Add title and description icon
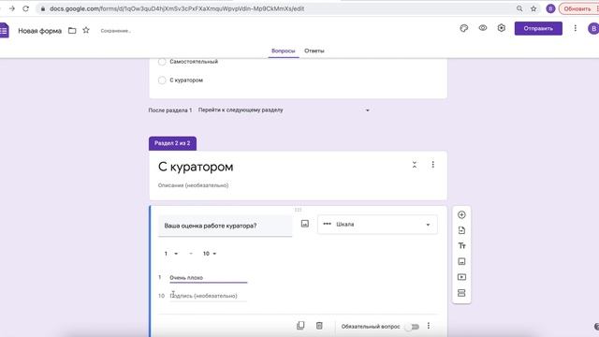 coord(461,245)
